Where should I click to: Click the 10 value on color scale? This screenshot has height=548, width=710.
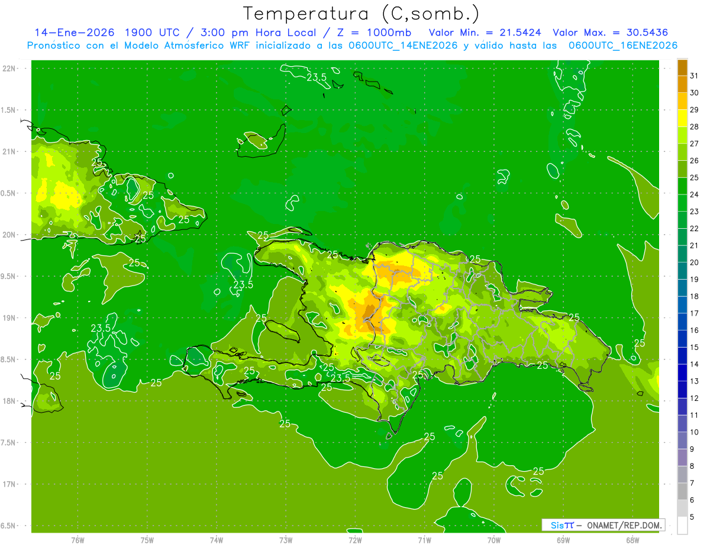coord(695,432)
